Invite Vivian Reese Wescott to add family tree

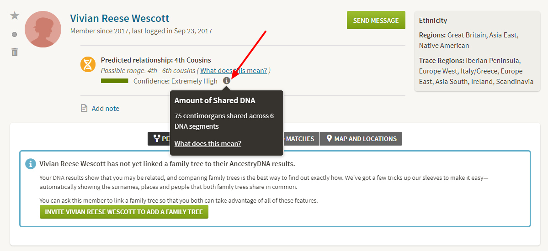click(x=124, y=212)
